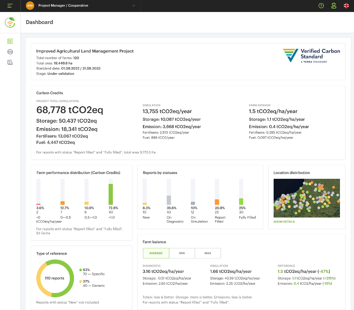The image size is (354, 310).
Task: Click 'Storage: 50,437 tCO2eq' value
Action: (67, 121)
